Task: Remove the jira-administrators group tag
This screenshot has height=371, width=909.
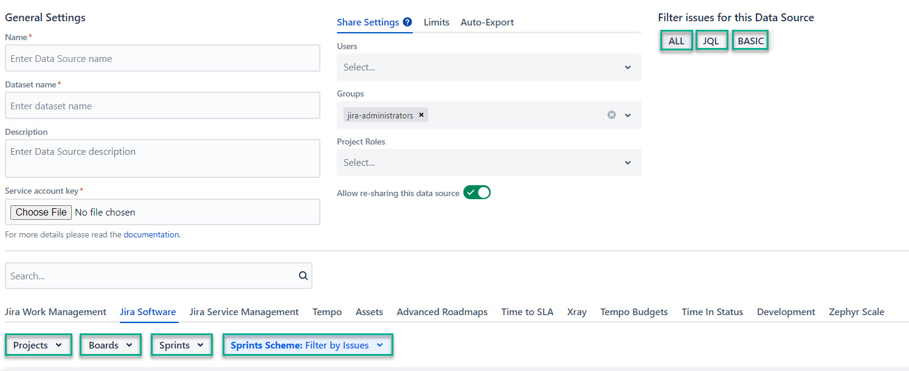Action: 421,115
